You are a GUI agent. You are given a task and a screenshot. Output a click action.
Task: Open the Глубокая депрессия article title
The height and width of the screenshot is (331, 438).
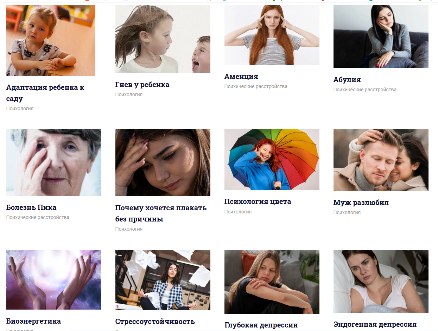point(261,325)
